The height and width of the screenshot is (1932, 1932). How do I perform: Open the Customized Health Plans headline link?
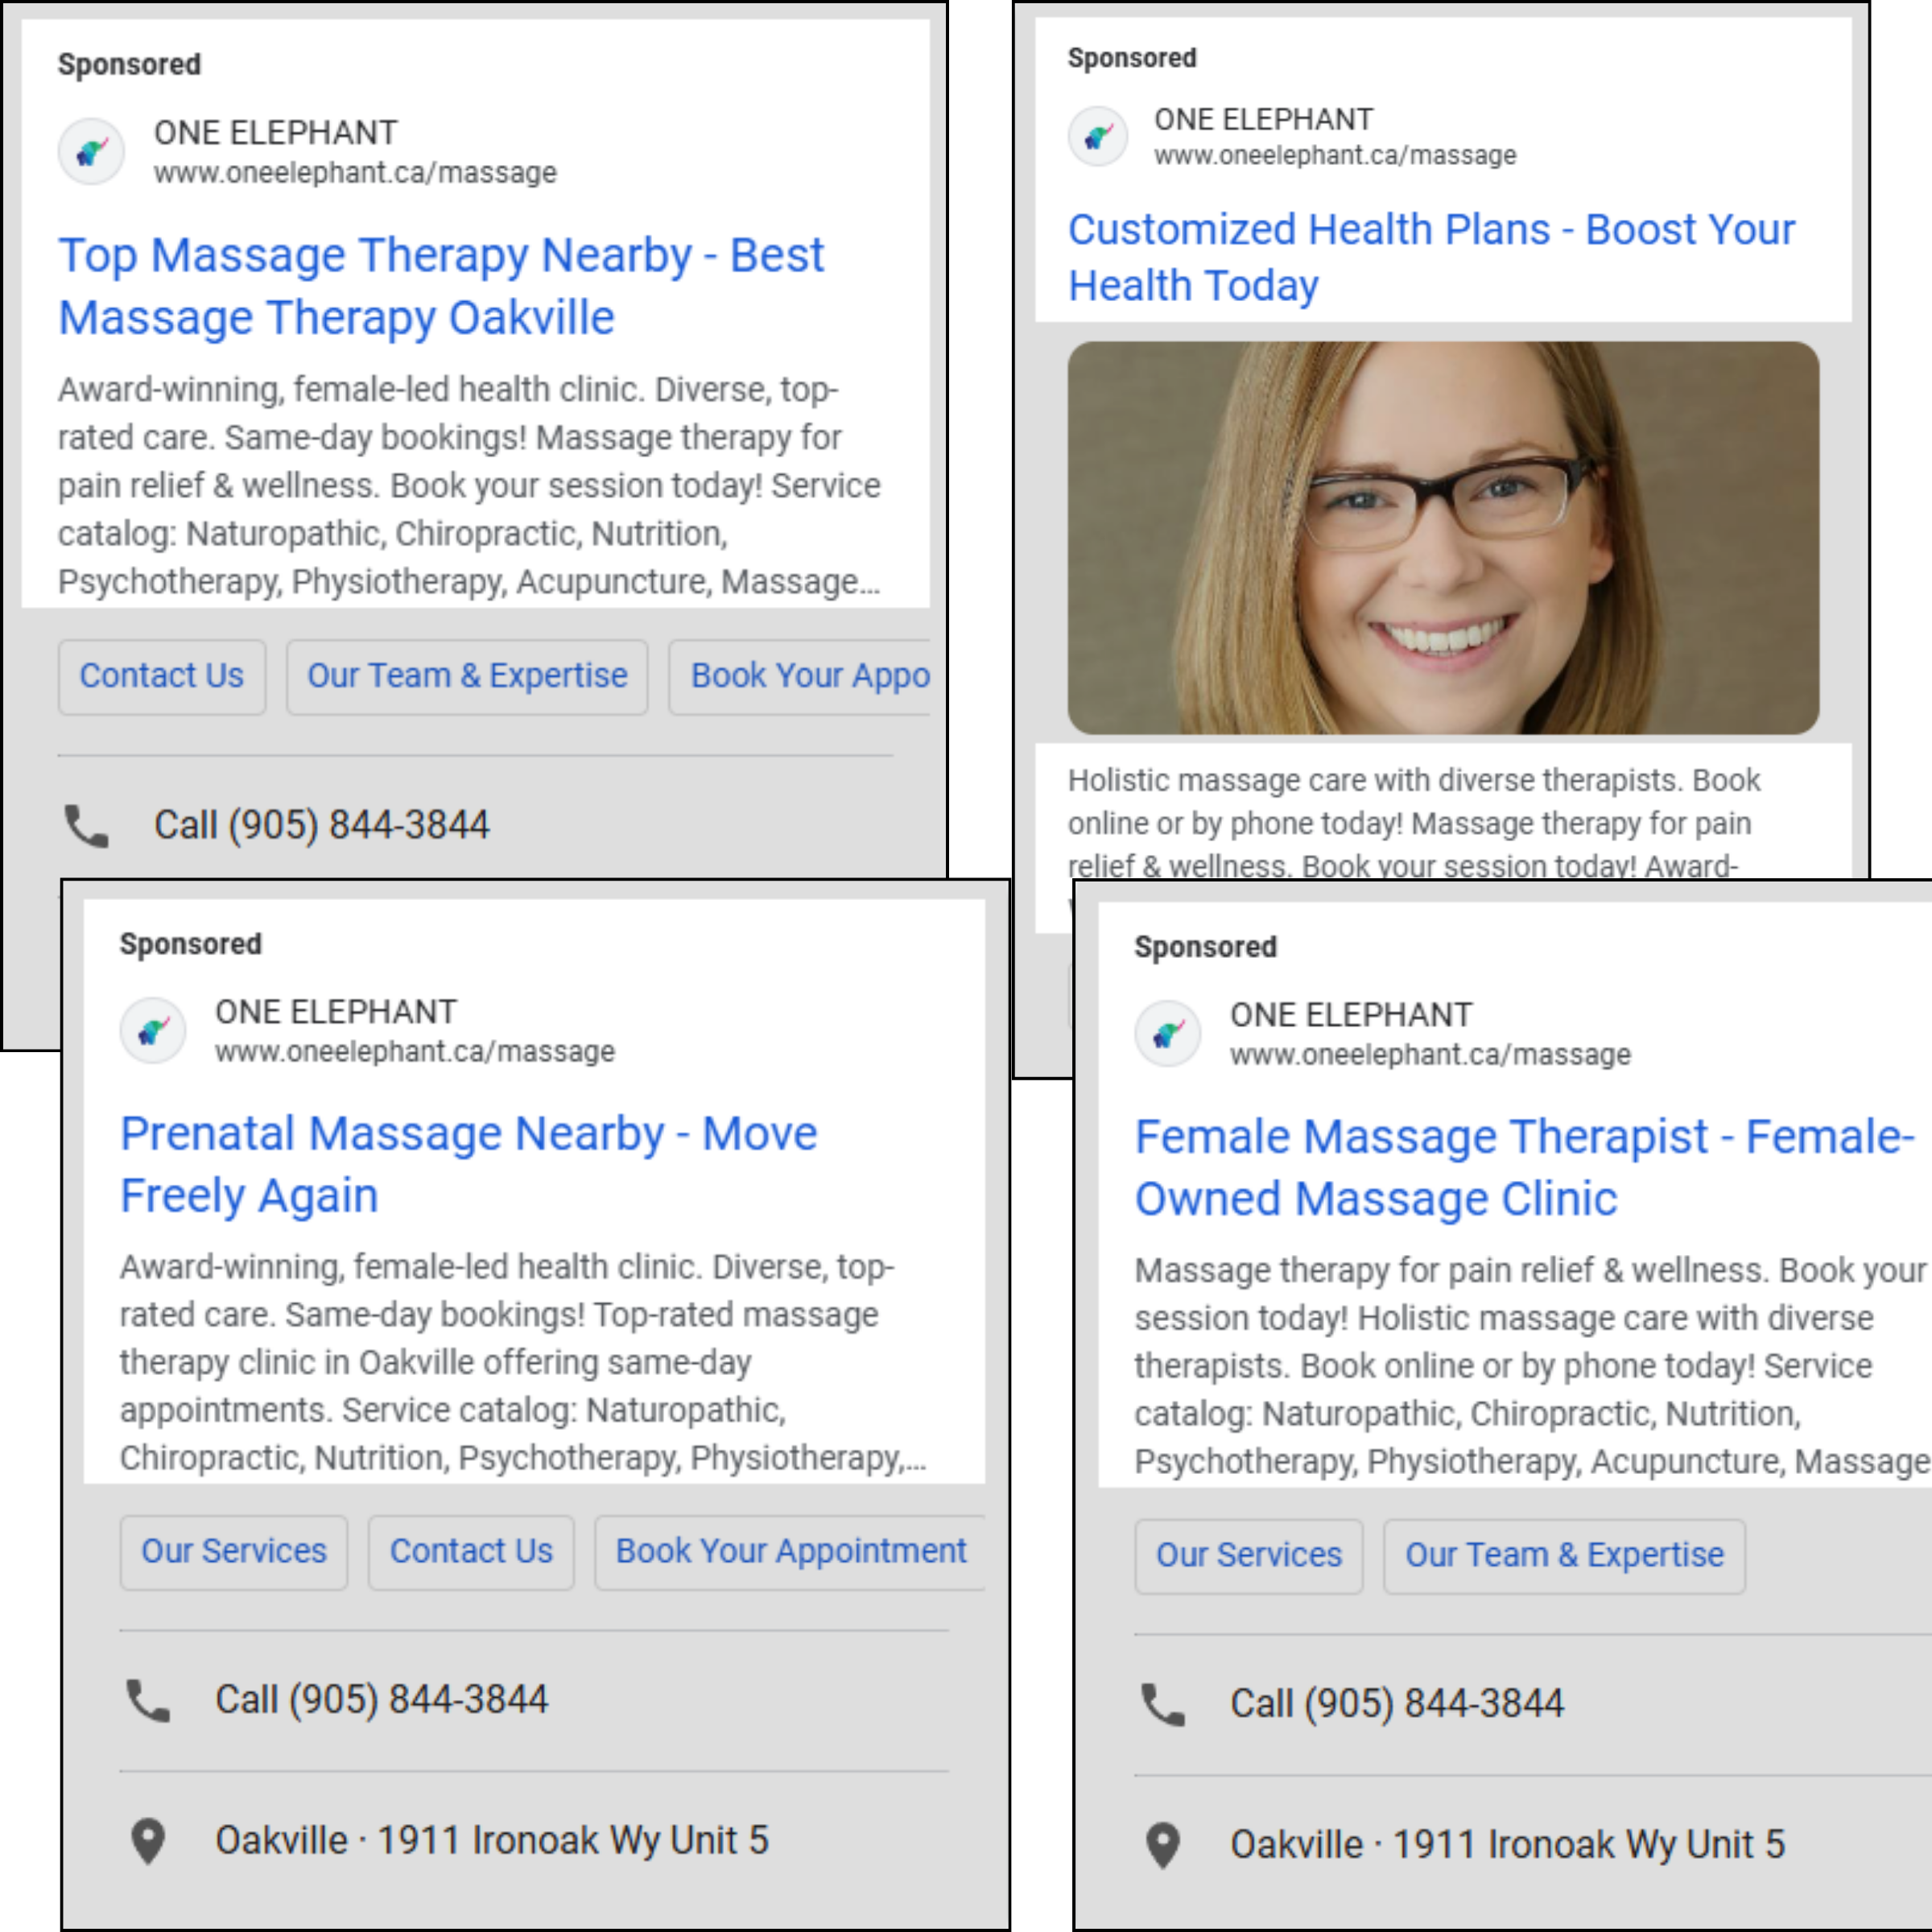(x=1431, y=257)
